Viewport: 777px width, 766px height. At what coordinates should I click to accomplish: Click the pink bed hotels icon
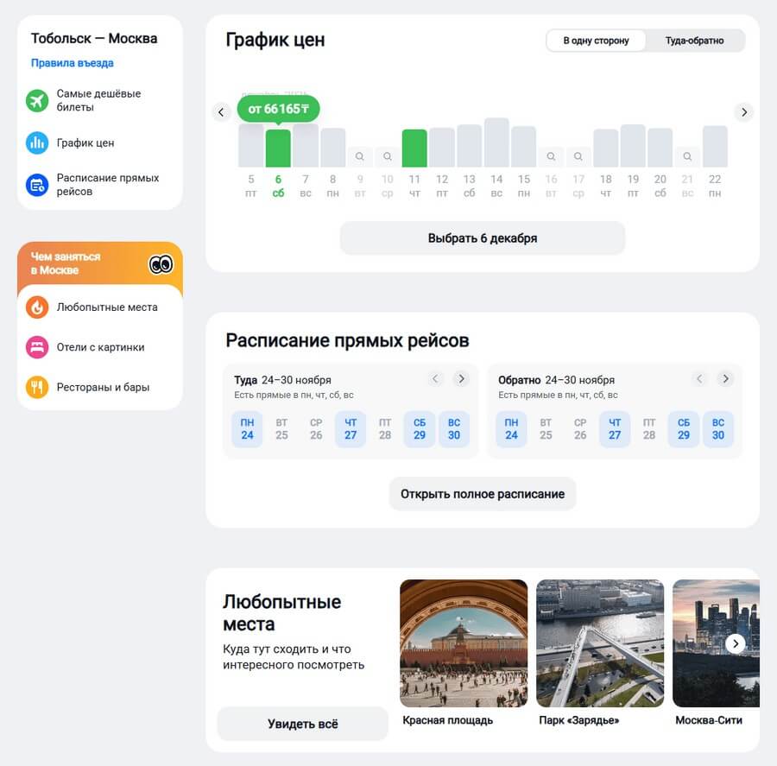[37, 347]
